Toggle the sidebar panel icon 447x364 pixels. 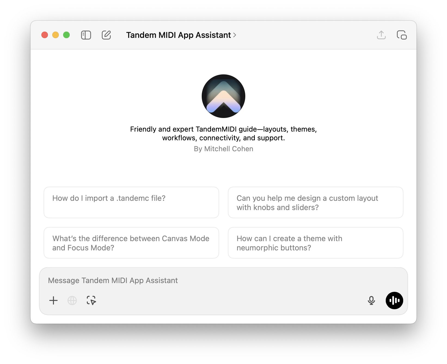[86, 35]
